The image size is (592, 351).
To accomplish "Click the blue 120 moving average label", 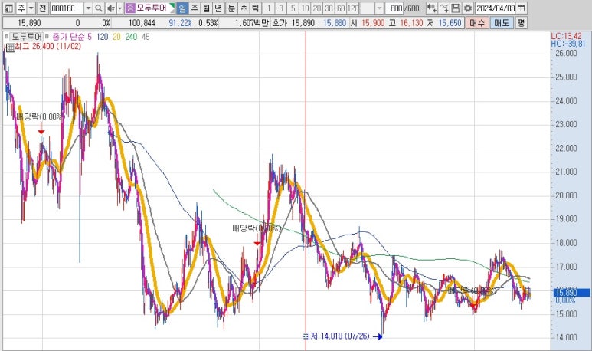I will coord(103,37).
